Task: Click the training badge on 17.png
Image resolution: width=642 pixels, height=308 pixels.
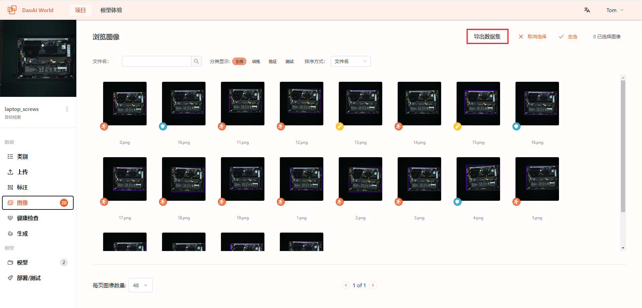Action: tap(104, 202)
